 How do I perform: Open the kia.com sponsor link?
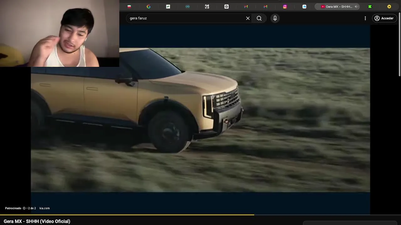pos(44,208)
